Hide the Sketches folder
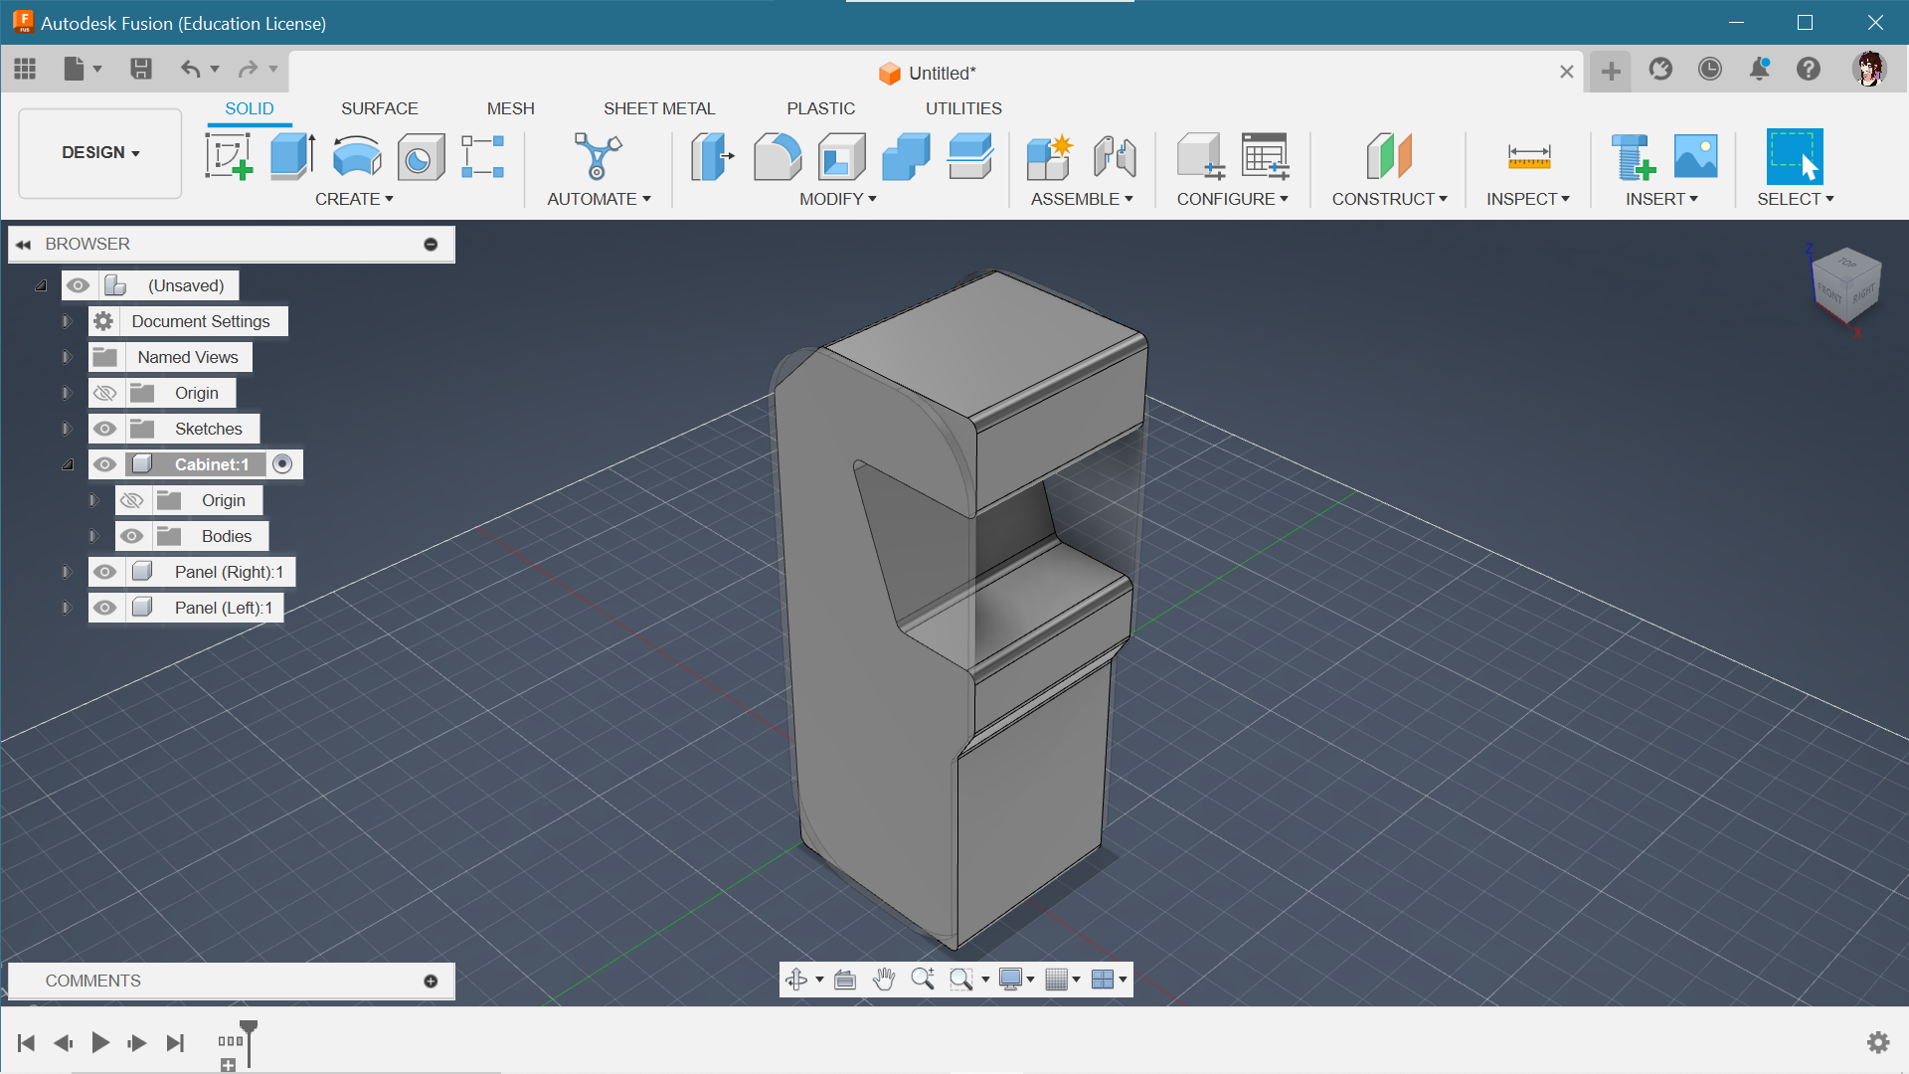This screenshot has height=1074, width=1909. tap(105, 429)
